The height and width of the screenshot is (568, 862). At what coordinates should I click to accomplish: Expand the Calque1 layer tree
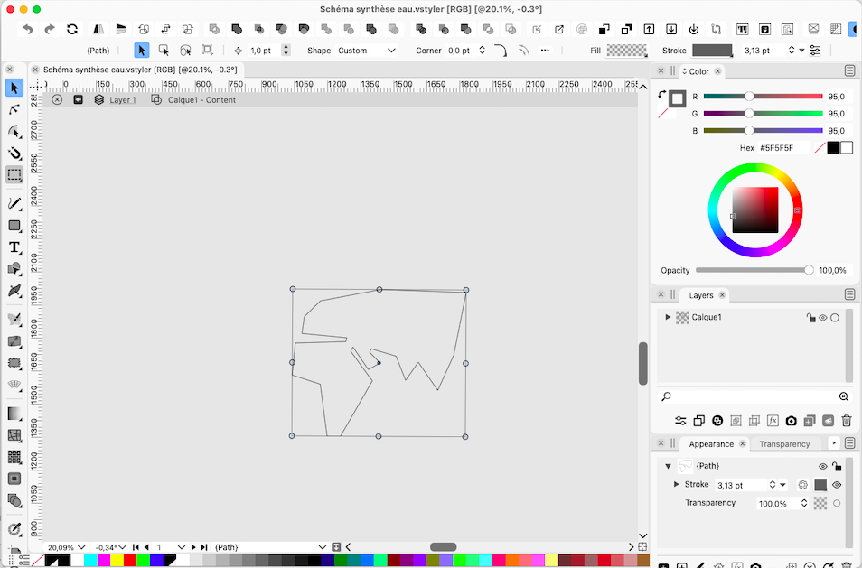668,317
